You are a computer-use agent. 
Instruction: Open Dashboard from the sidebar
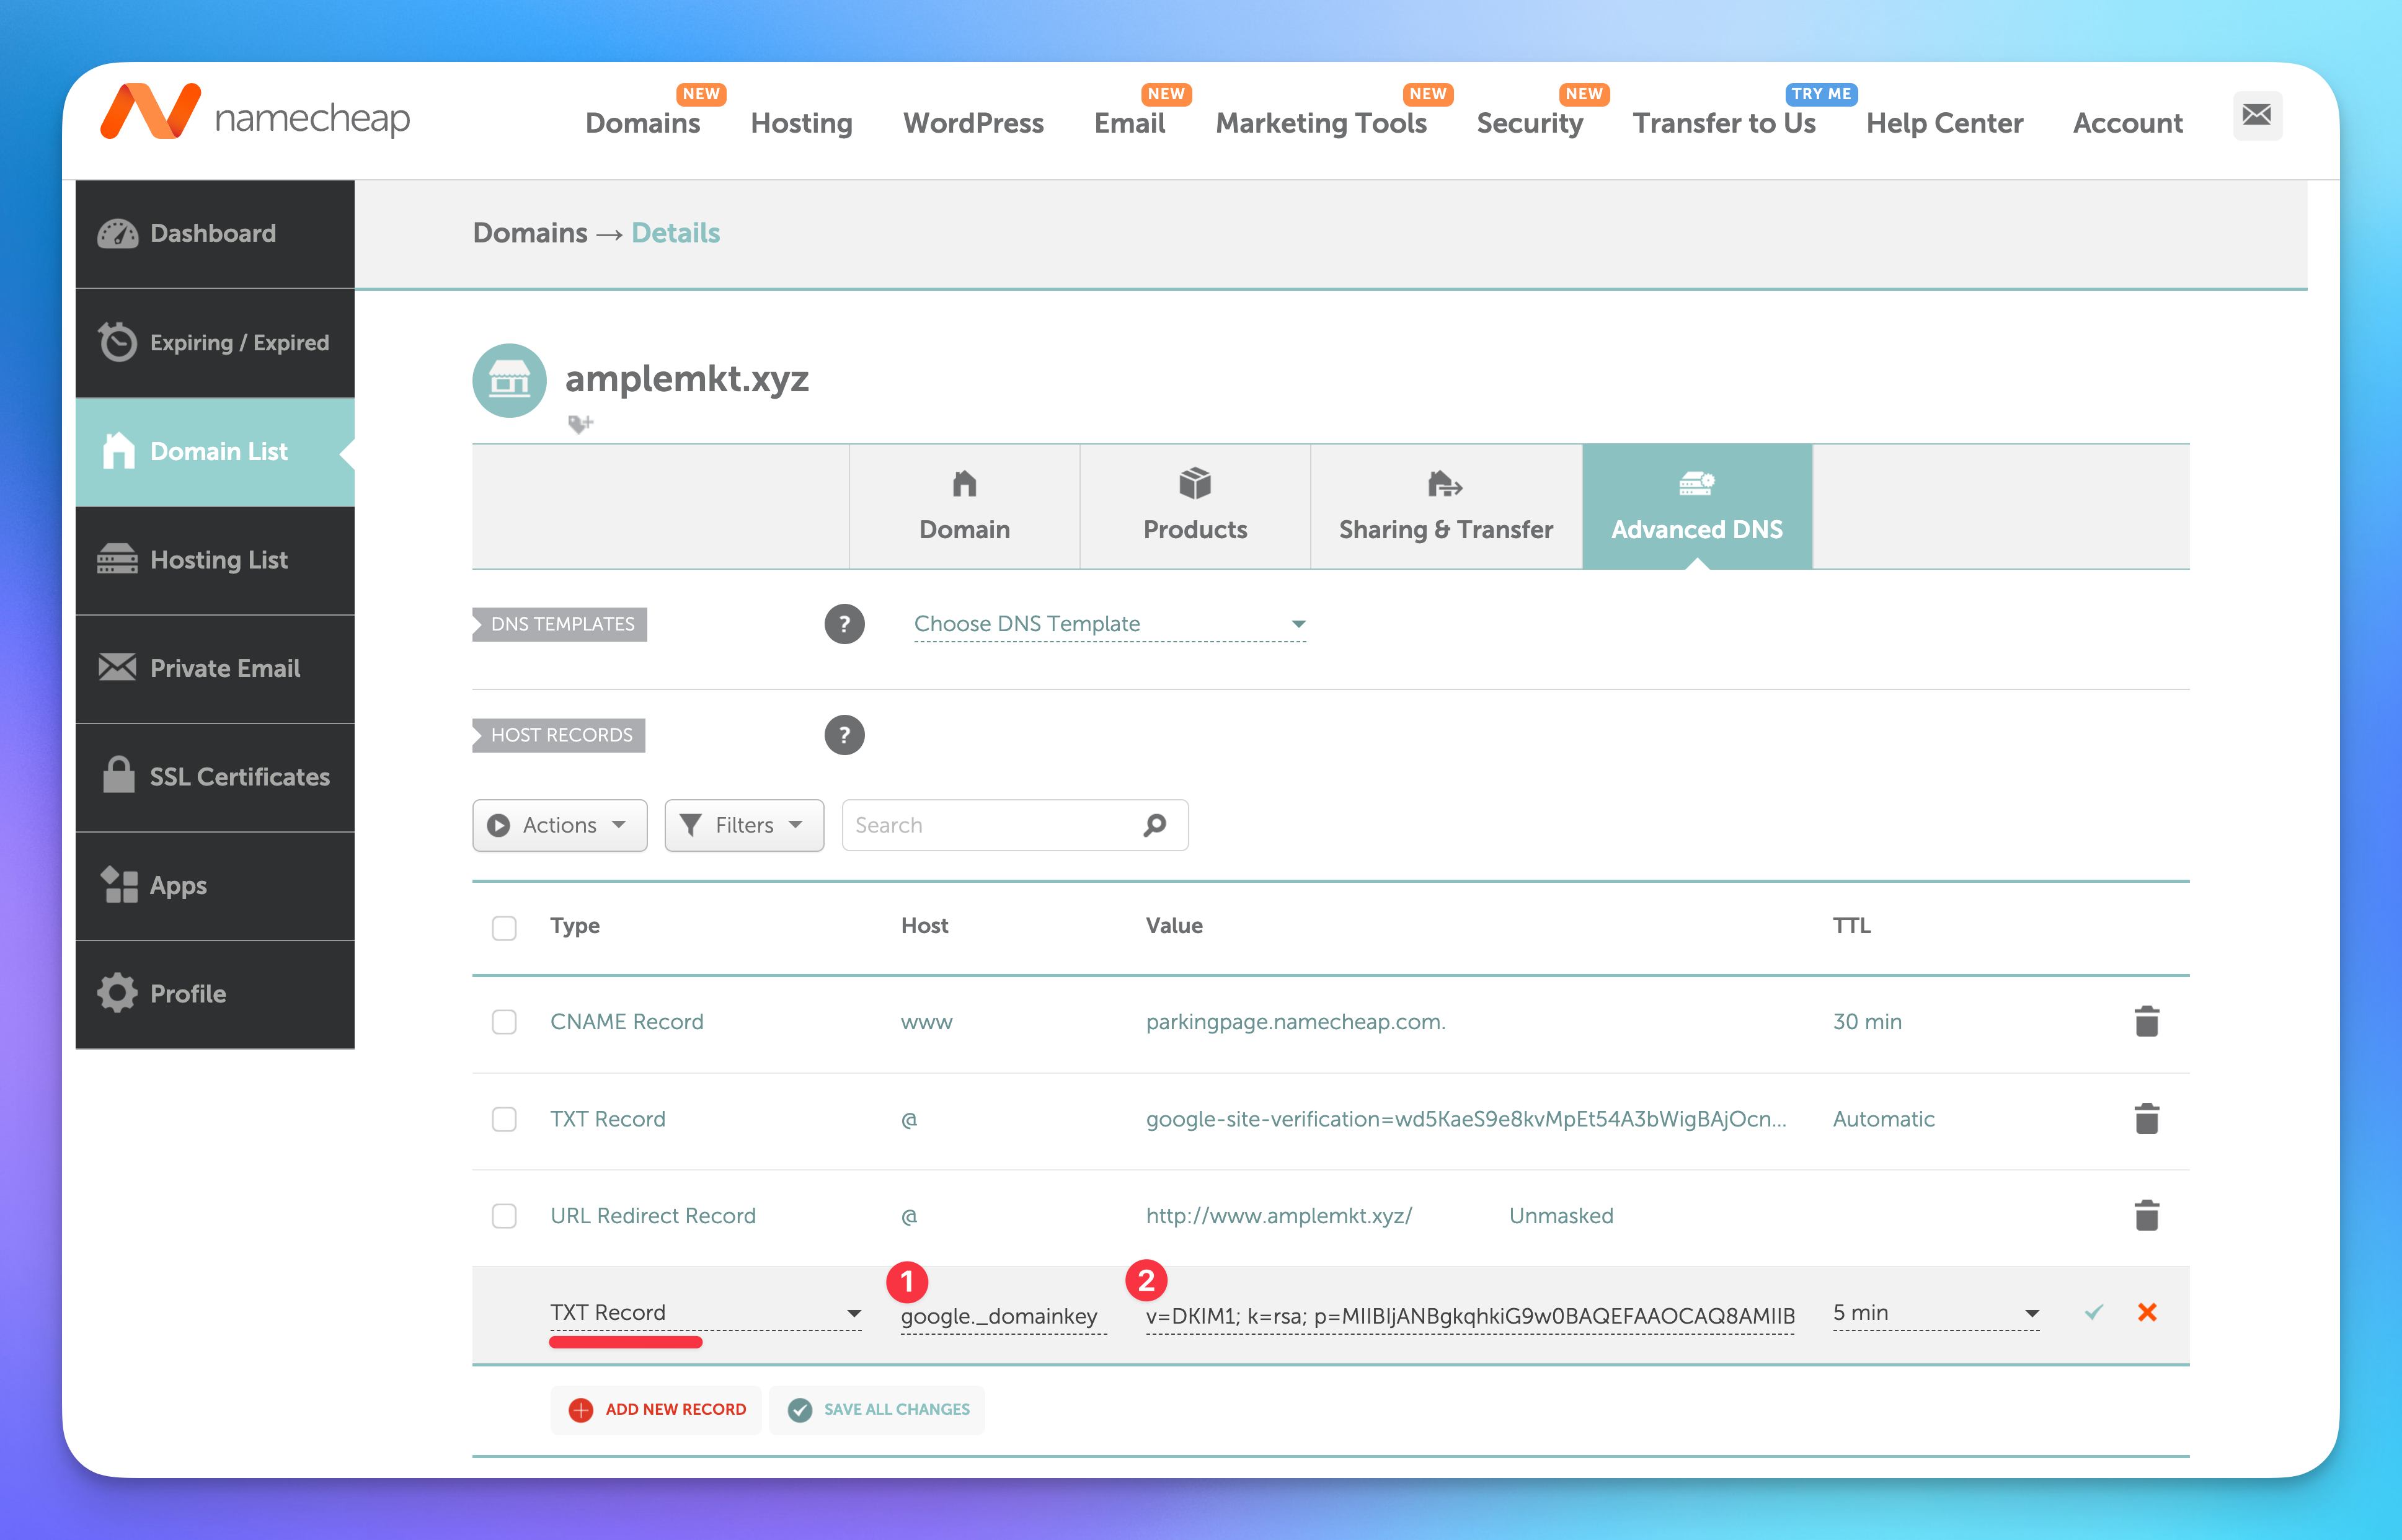(x=214, y=234)
